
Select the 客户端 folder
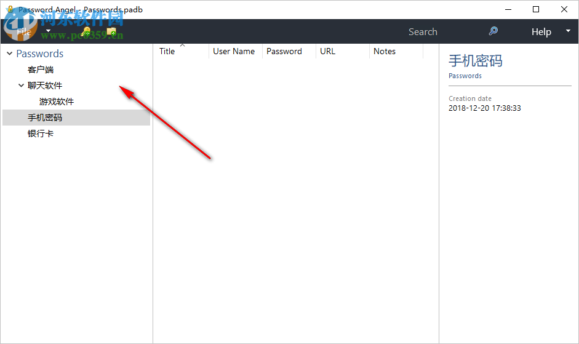[41, 70]
